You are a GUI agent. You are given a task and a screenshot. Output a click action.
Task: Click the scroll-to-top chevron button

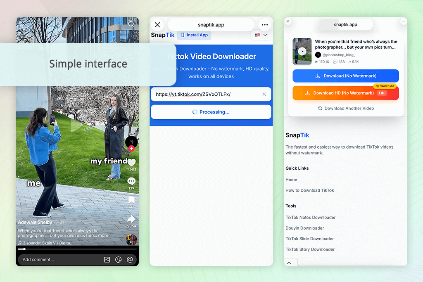coord(290,263)
